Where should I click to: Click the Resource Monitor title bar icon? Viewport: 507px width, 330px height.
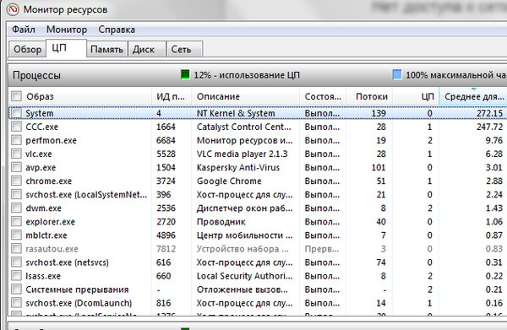point(13,9)
